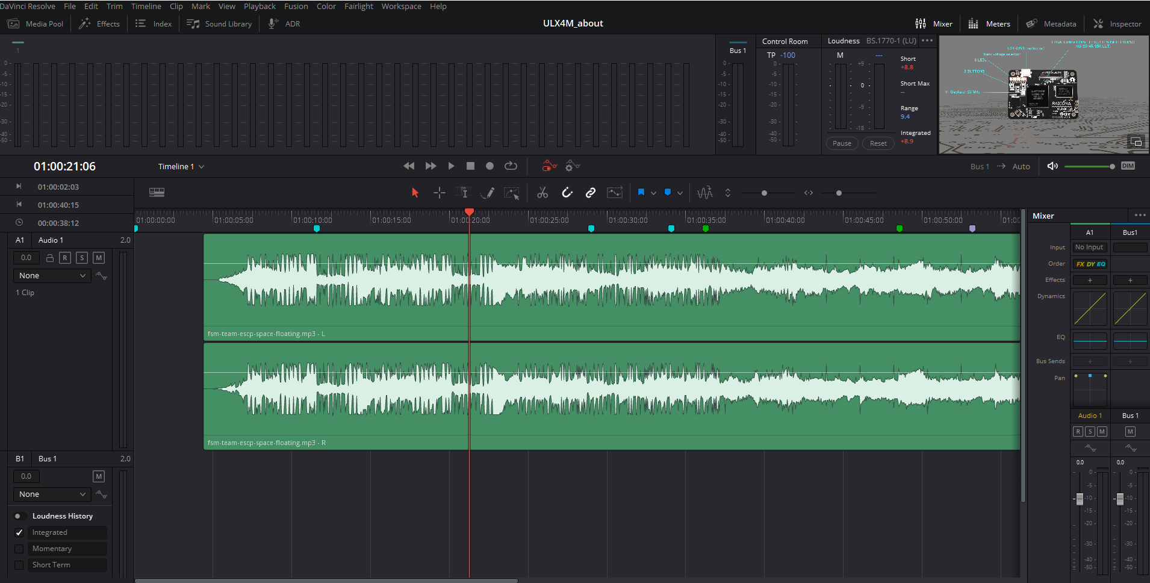1150x583 pixels.
Task: Enable loop playback icon
Action: pyautogui.click(x=511, y=166)
